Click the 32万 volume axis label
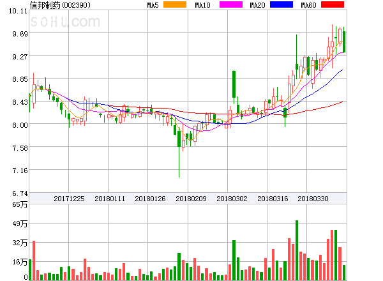This screenshot has width=383, height=281. (x=20, y=243)
